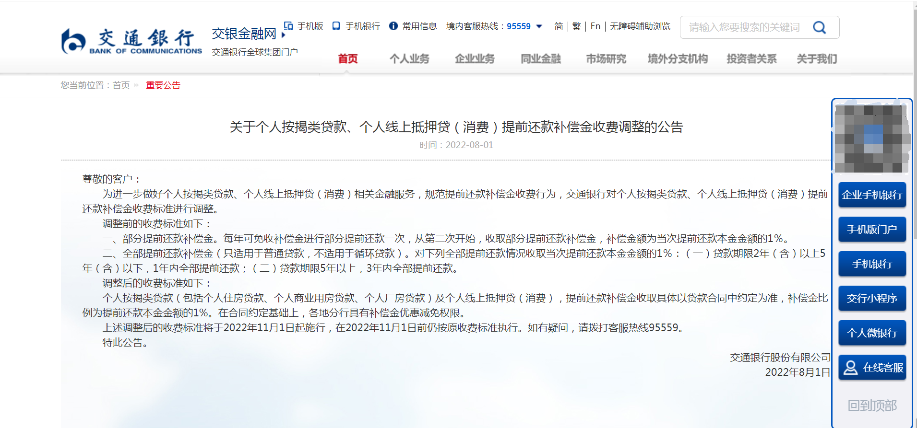Open the 手机版门户 sidebar button
Image resolution: width=917 pixels, height=428 pixels.
point(872,230)
